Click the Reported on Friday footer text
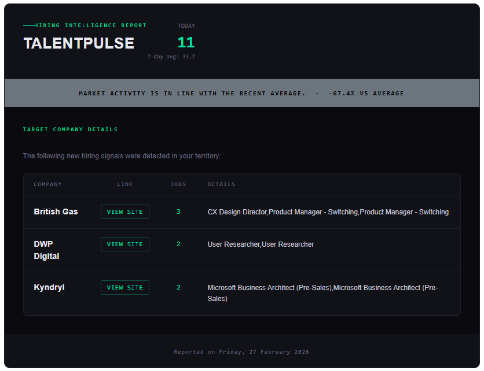Image resolution: width=484 pixels, height=371 pixels. coord(241,351)
